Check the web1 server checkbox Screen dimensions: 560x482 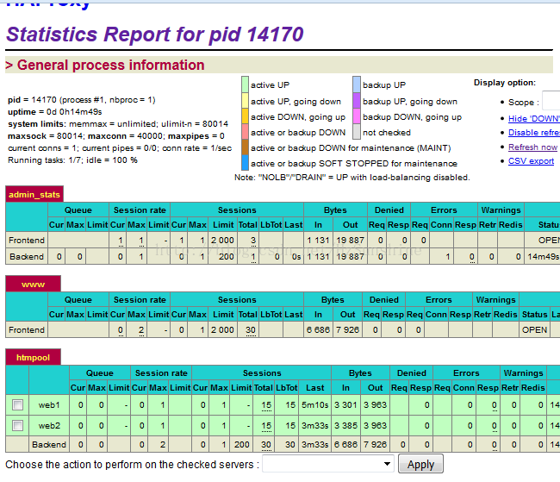click(17, 404)
